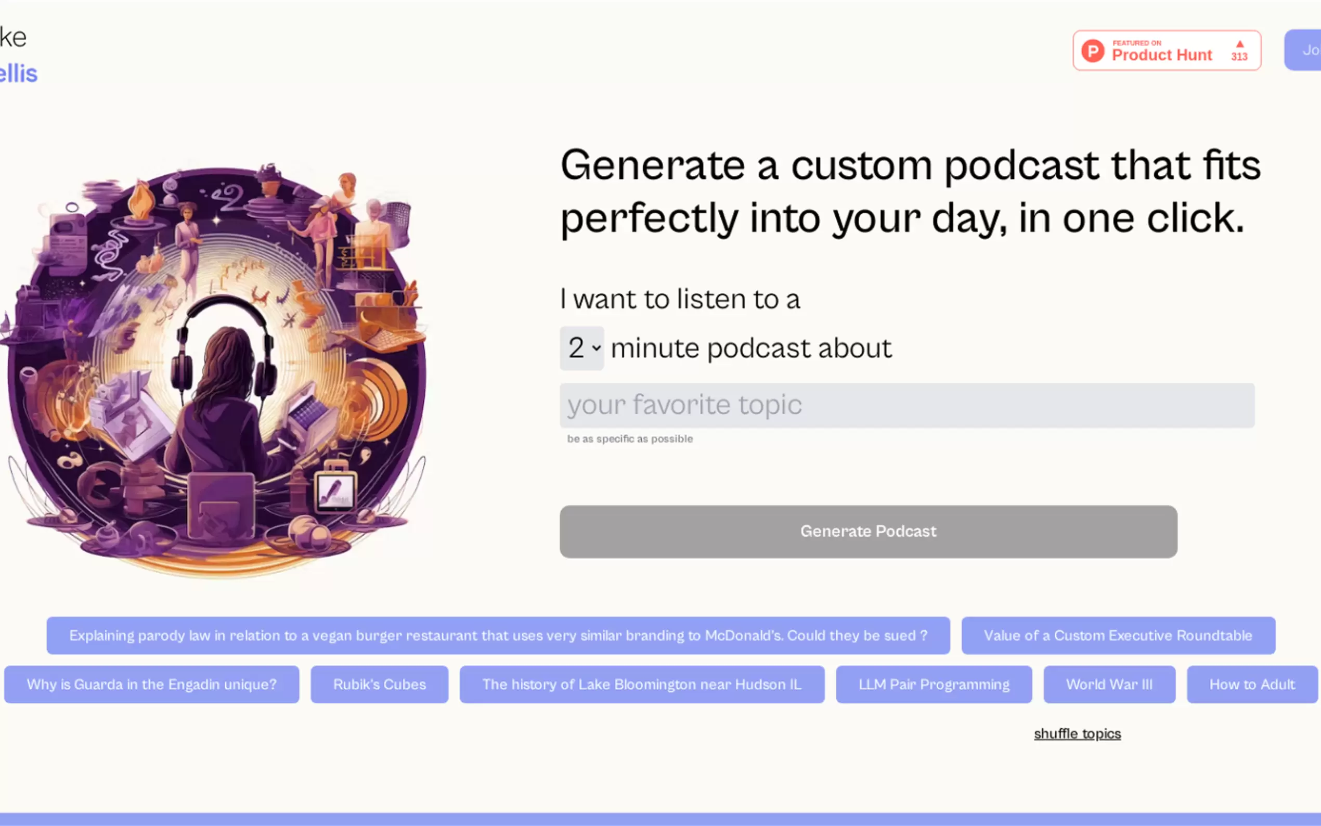Click the Product Hunt logo icon
Screen dimensions: 1321x826
1093,51
